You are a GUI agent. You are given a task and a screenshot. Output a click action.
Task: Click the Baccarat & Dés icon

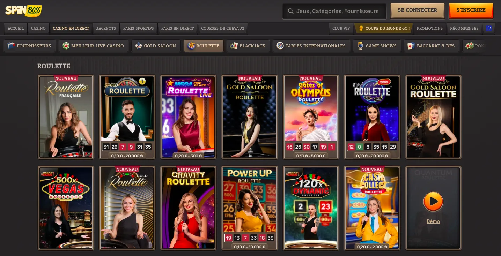411,46
